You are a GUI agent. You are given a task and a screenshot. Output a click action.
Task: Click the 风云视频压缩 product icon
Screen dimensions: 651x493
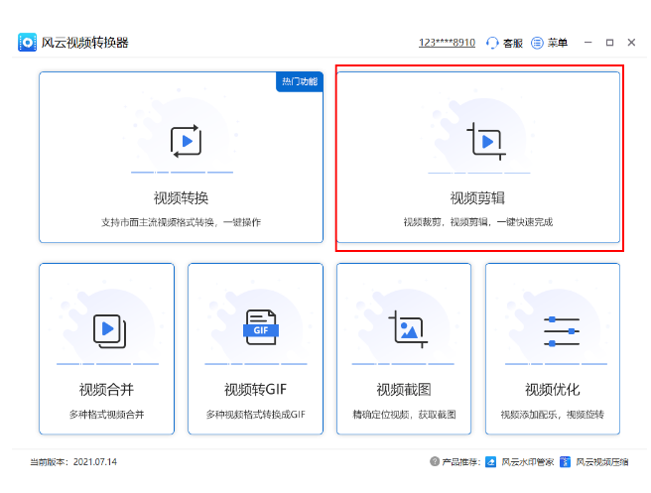[x=565, y=462]
